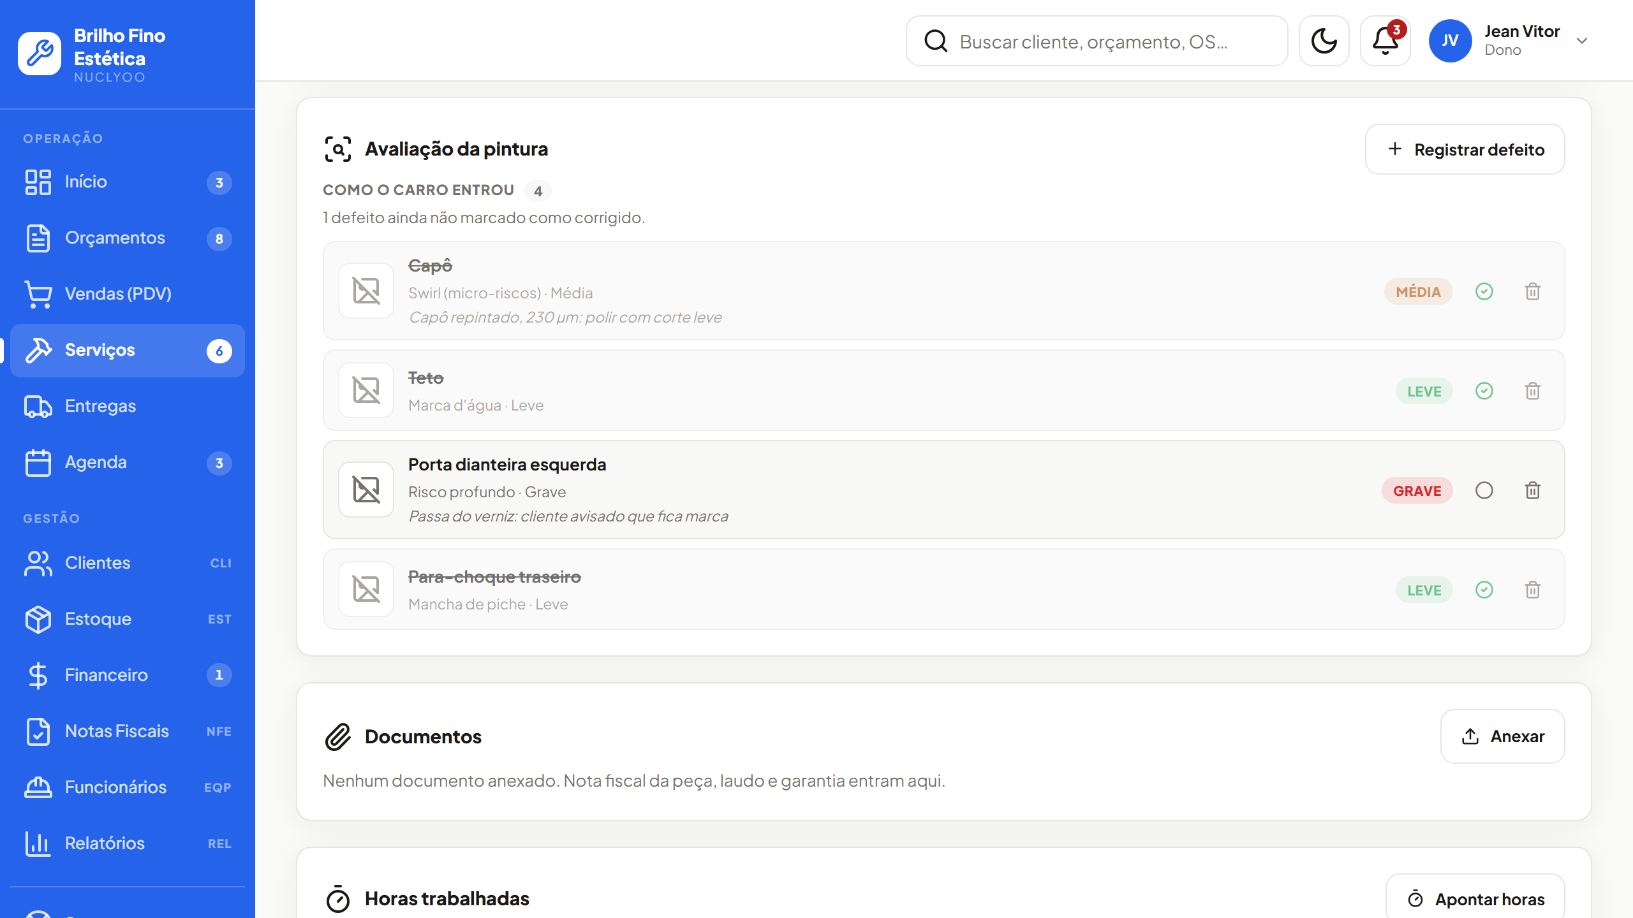Click the Anexar document button
The image size is (1633, 918).
[x=1502, y=736]
